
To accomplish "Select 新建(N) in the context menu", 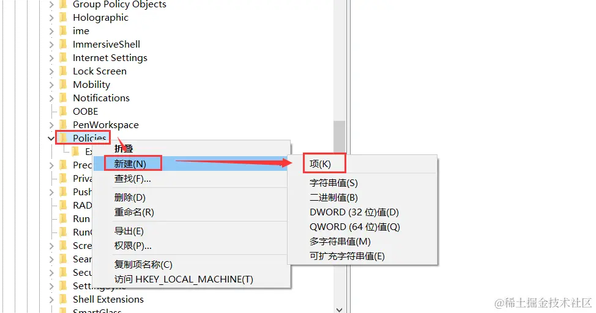I will (x=190, y=164).
